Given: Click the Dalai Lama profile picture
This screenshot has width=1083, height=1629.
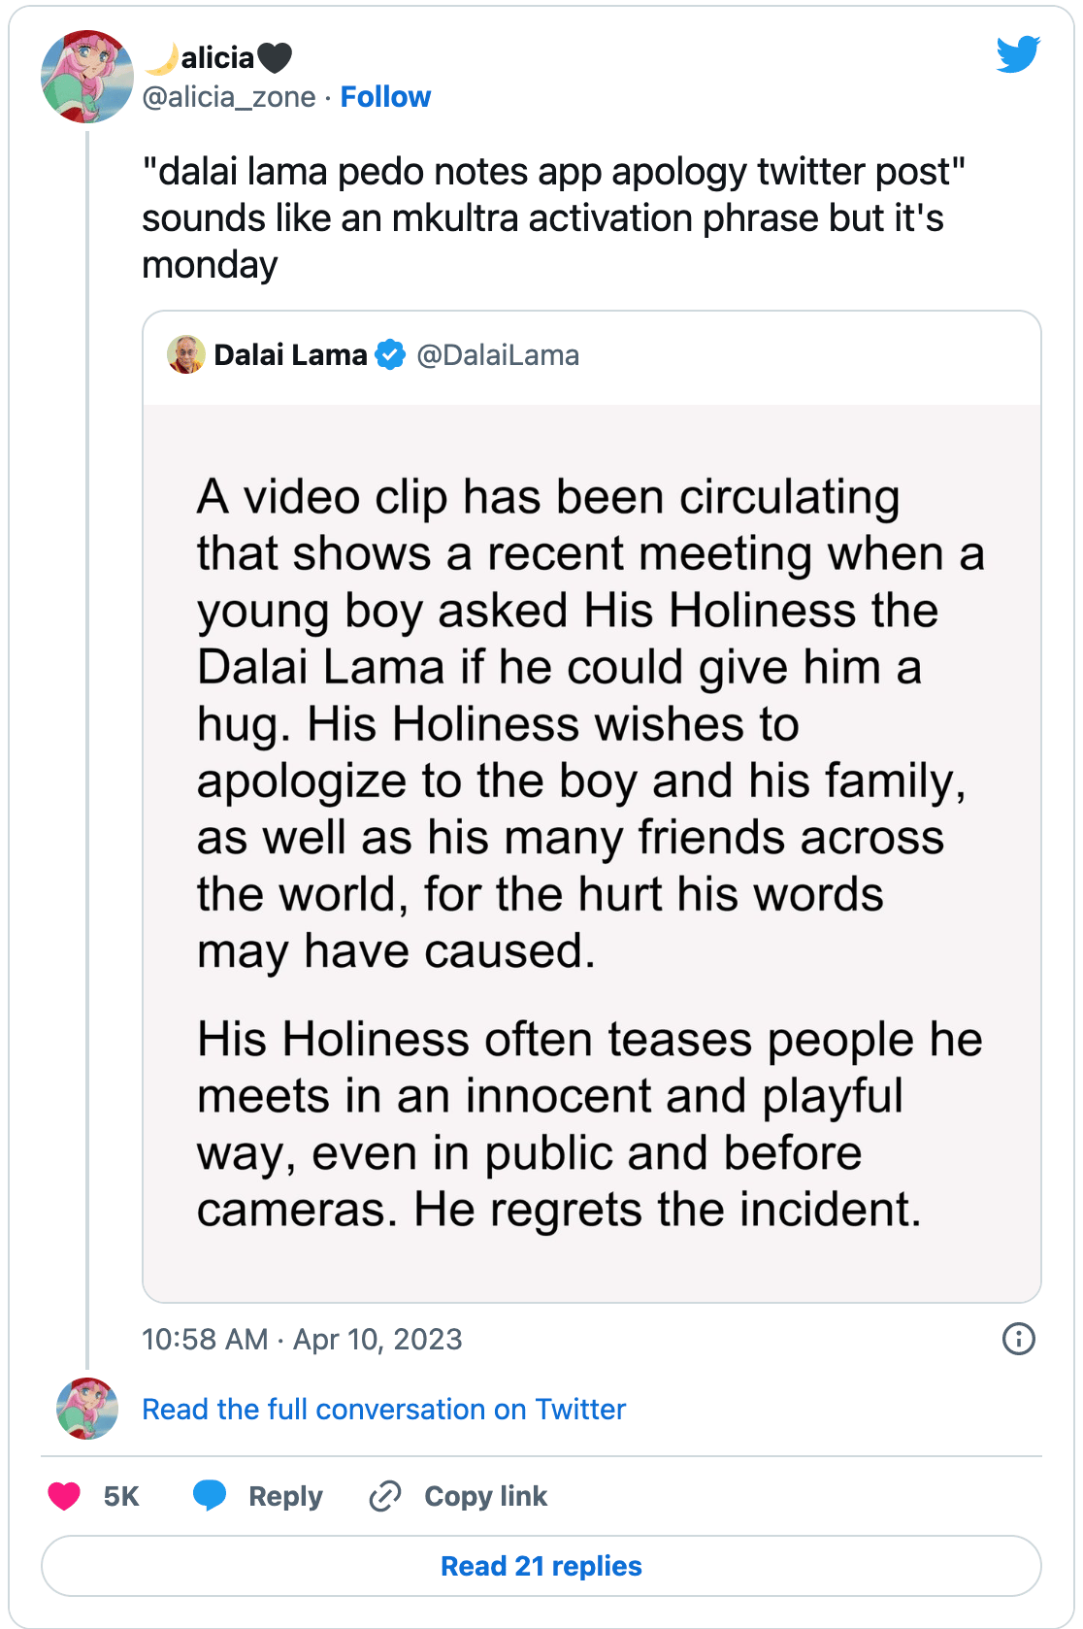Looking at the screenshot, I should (185, 355).
